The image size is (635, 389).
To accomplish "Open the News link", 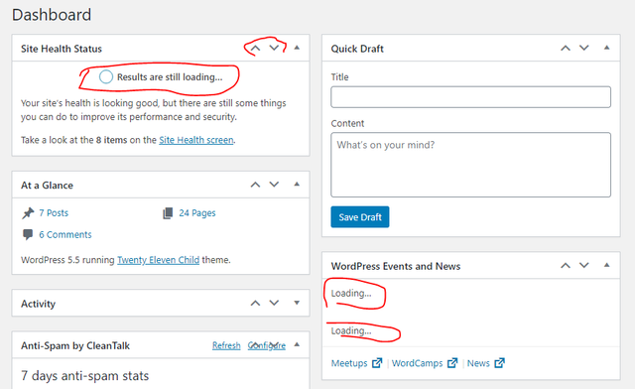I will pos(478,363).
